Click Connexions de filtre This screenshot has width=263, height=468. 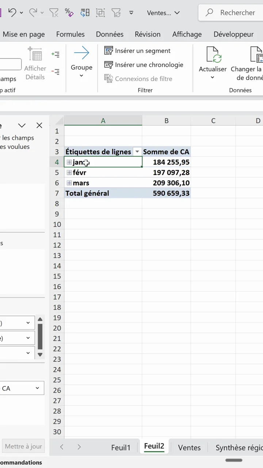coord(138,79)
